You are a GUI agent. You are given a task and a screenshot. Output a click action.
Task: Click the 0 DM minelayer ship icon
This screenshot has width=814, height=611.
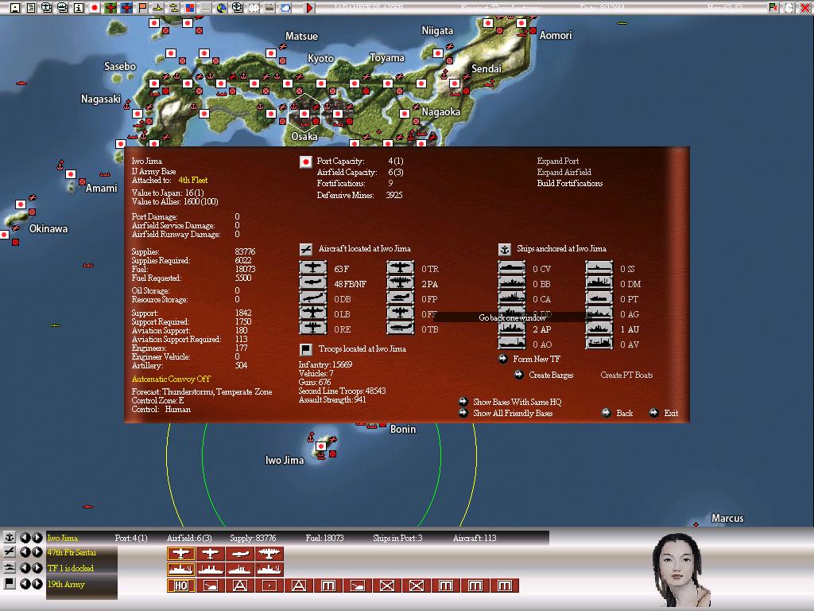click(599, 283)
